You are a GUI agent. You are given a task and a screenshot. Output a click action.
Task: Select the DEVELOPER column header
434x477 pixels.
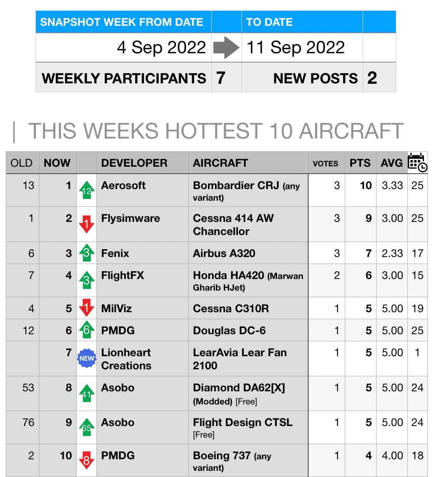tap(134, 163)
